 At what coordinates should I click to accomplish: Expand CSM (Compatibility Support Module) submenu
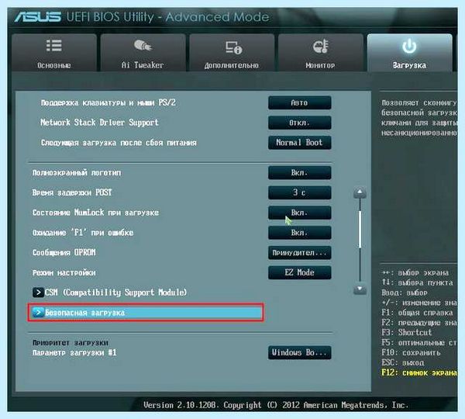[x=110, y=293]
